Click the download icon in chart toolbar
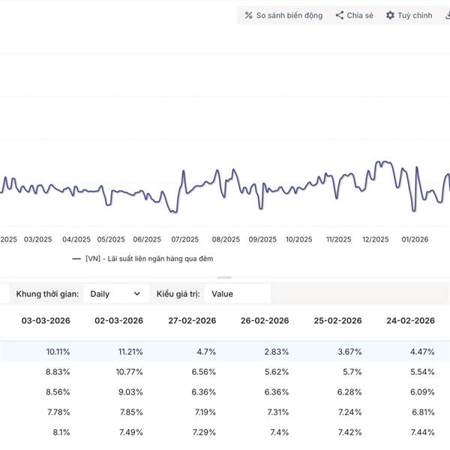Screen dimensions: 450x450 (x=445, y=15)
